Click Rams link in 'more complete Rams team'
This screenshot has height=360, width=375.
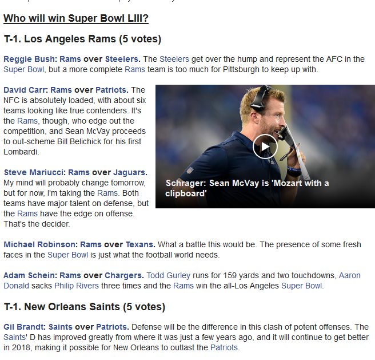click(135, 69)
